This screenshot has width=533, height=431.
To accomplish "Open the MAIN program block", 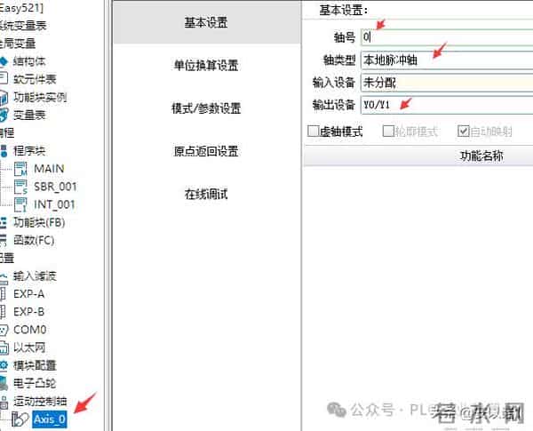I will [x=49, y=168].
